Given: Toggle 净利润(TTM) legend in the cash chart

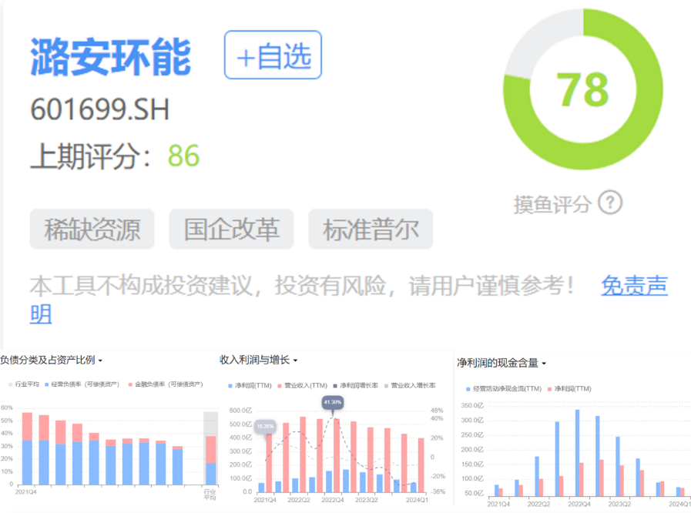Looking at the screenshot, I should 569,389.
